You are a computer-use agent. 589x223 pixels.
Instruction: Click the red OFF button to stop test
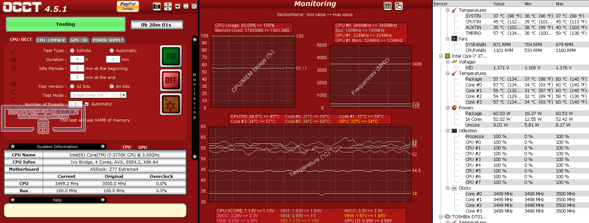pos(171,80)
